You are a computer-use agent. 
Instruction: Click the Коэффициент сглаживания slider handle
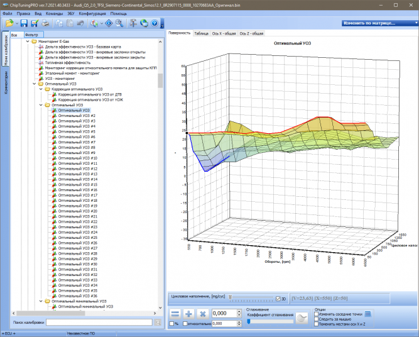(x=249, y=321)
